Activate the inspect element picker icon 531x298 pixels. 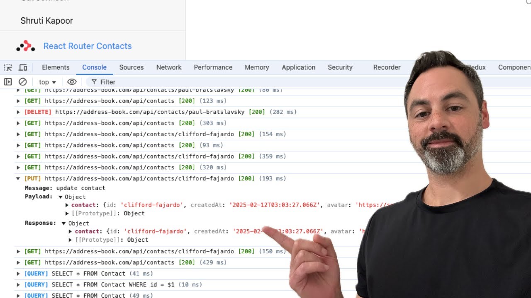(x=8, y=67)
